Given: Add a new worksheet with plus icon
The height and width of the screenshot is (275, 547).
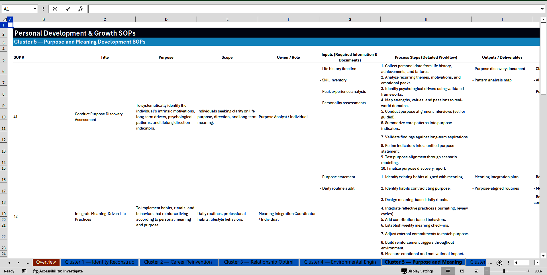Looking at the screenshot, I should [x=499, y=263].
